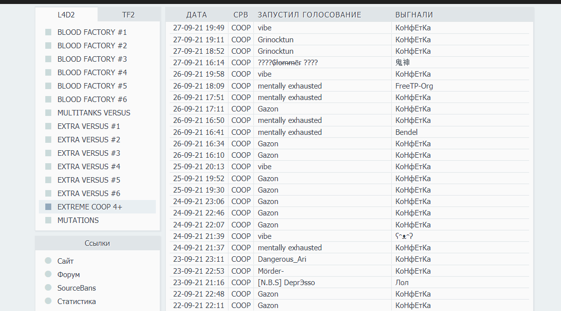Select EXTRA VERSUS #5 server entry
This screenshot has width=561, height=311.
pyautogui.click(x=89, y=180)
